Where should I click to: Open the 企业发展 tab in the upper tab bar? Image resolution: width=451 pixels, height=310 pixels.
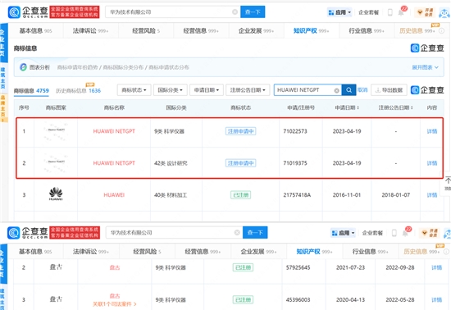click(256, 31)
